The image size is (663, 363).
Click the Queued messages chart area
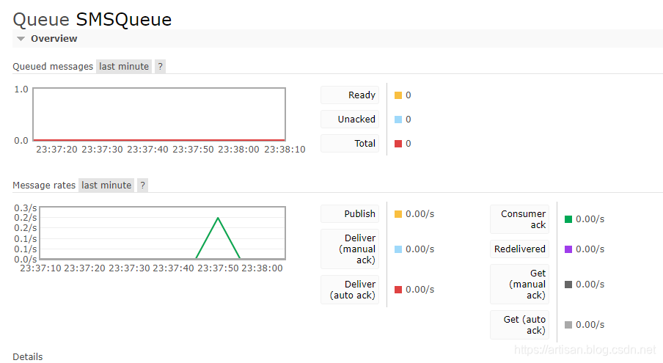159,114
